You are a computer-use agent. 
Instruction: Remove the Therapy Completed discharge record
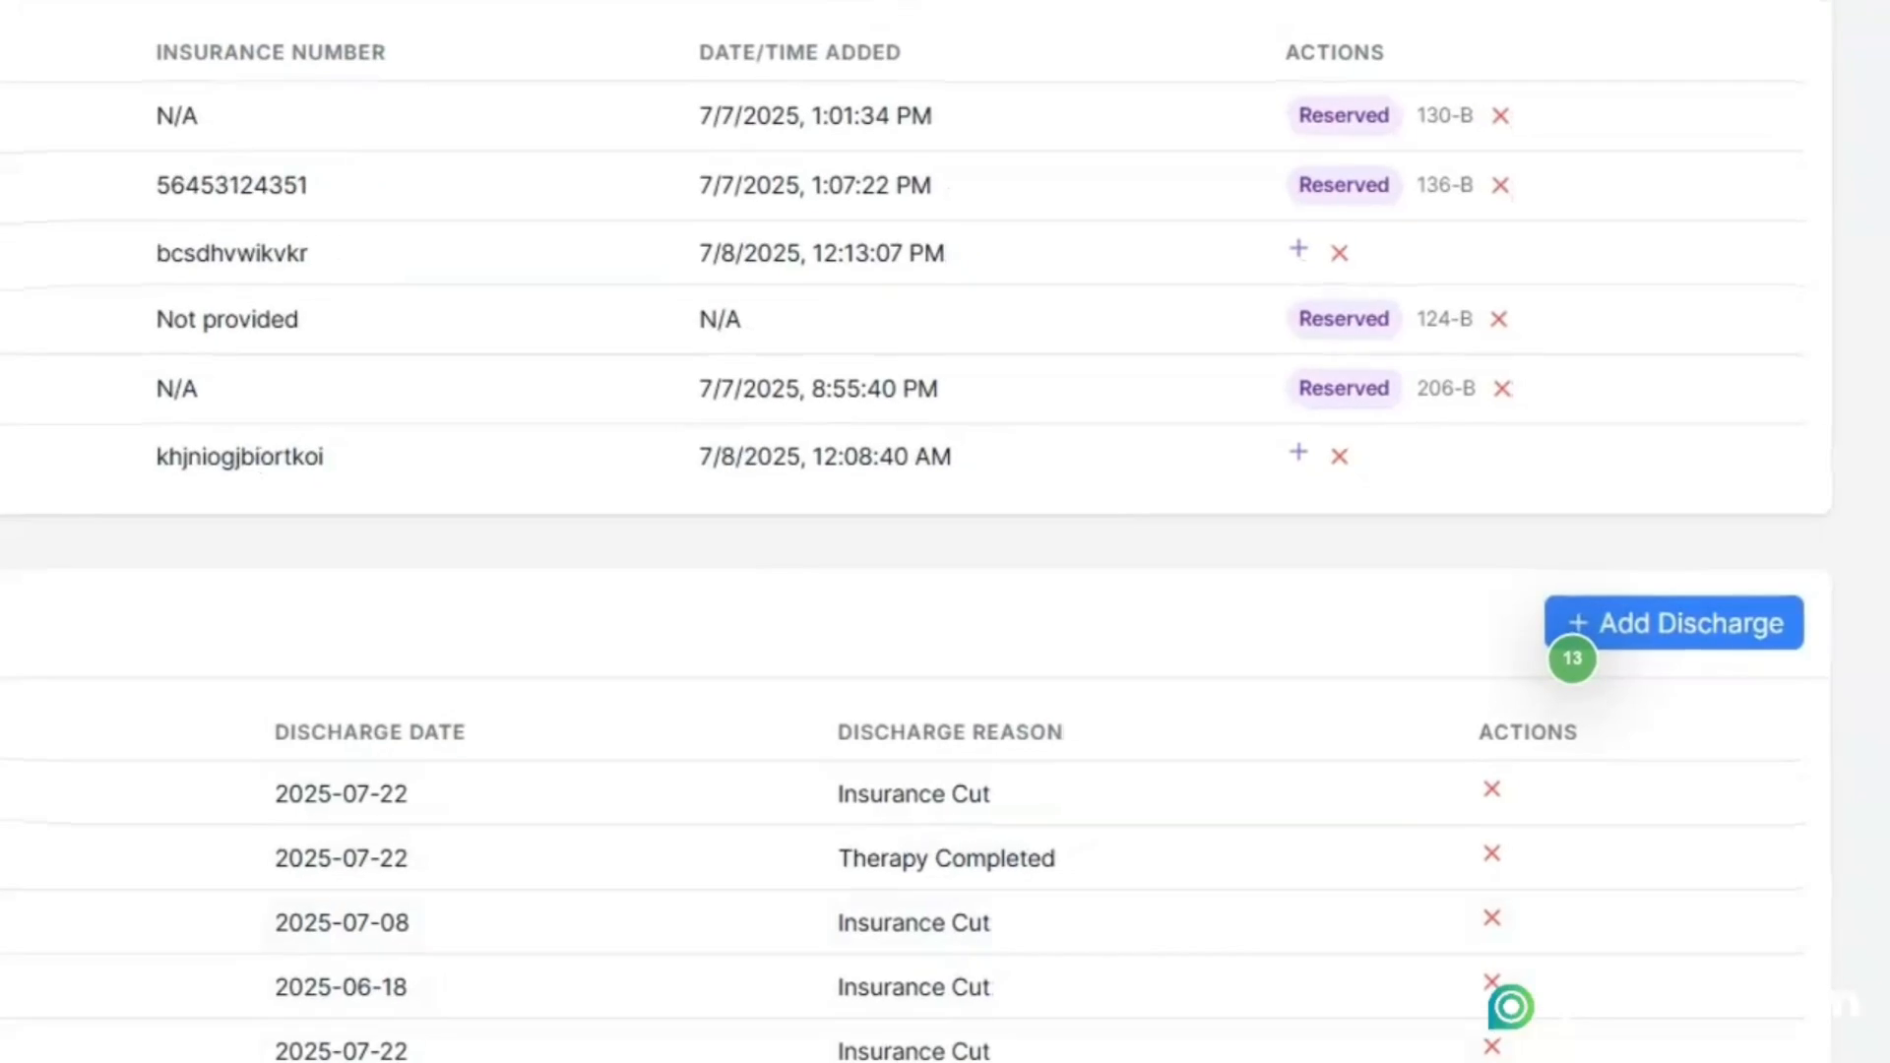(x=1491, y=853)
